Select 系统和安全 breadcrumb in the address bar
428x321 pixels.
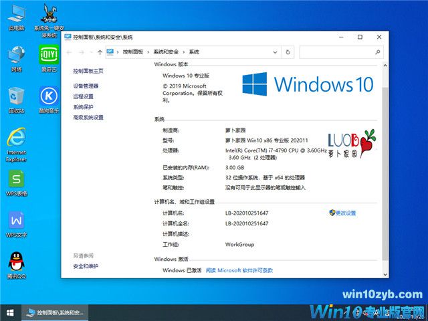[x=166, y=52]
